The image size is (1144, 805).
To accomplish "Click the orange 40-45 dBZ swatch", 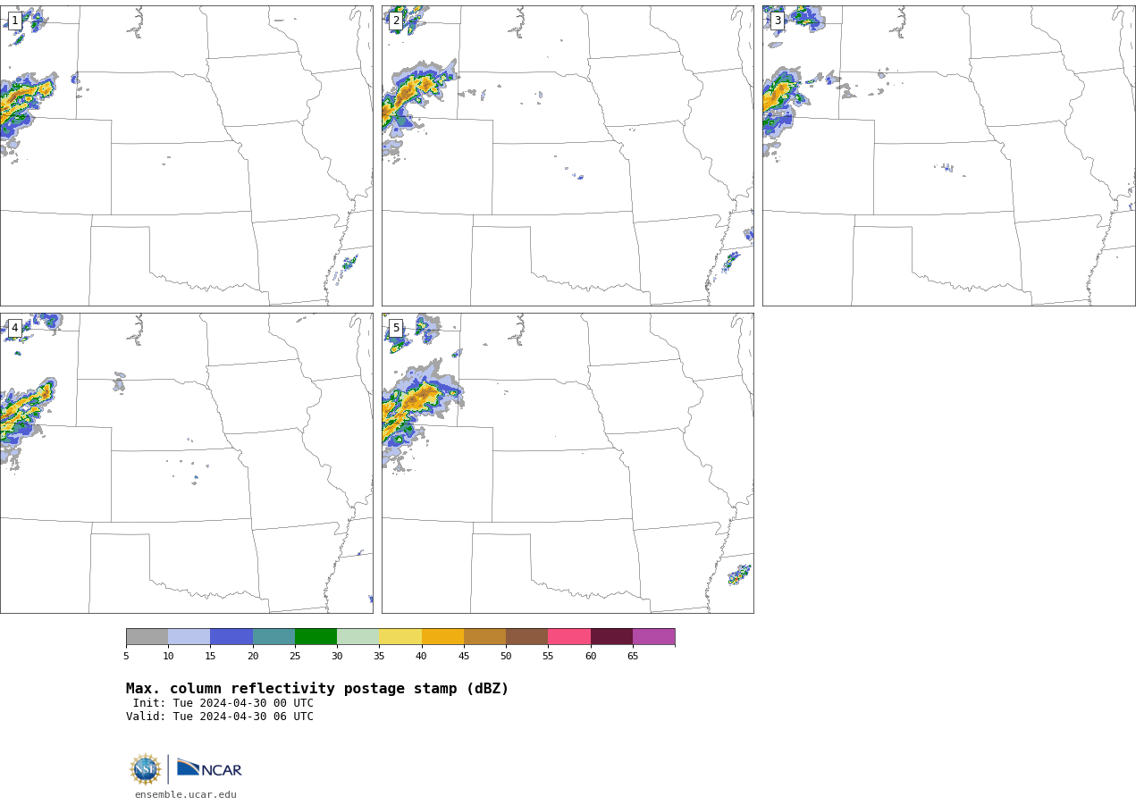I will [442, 637].
